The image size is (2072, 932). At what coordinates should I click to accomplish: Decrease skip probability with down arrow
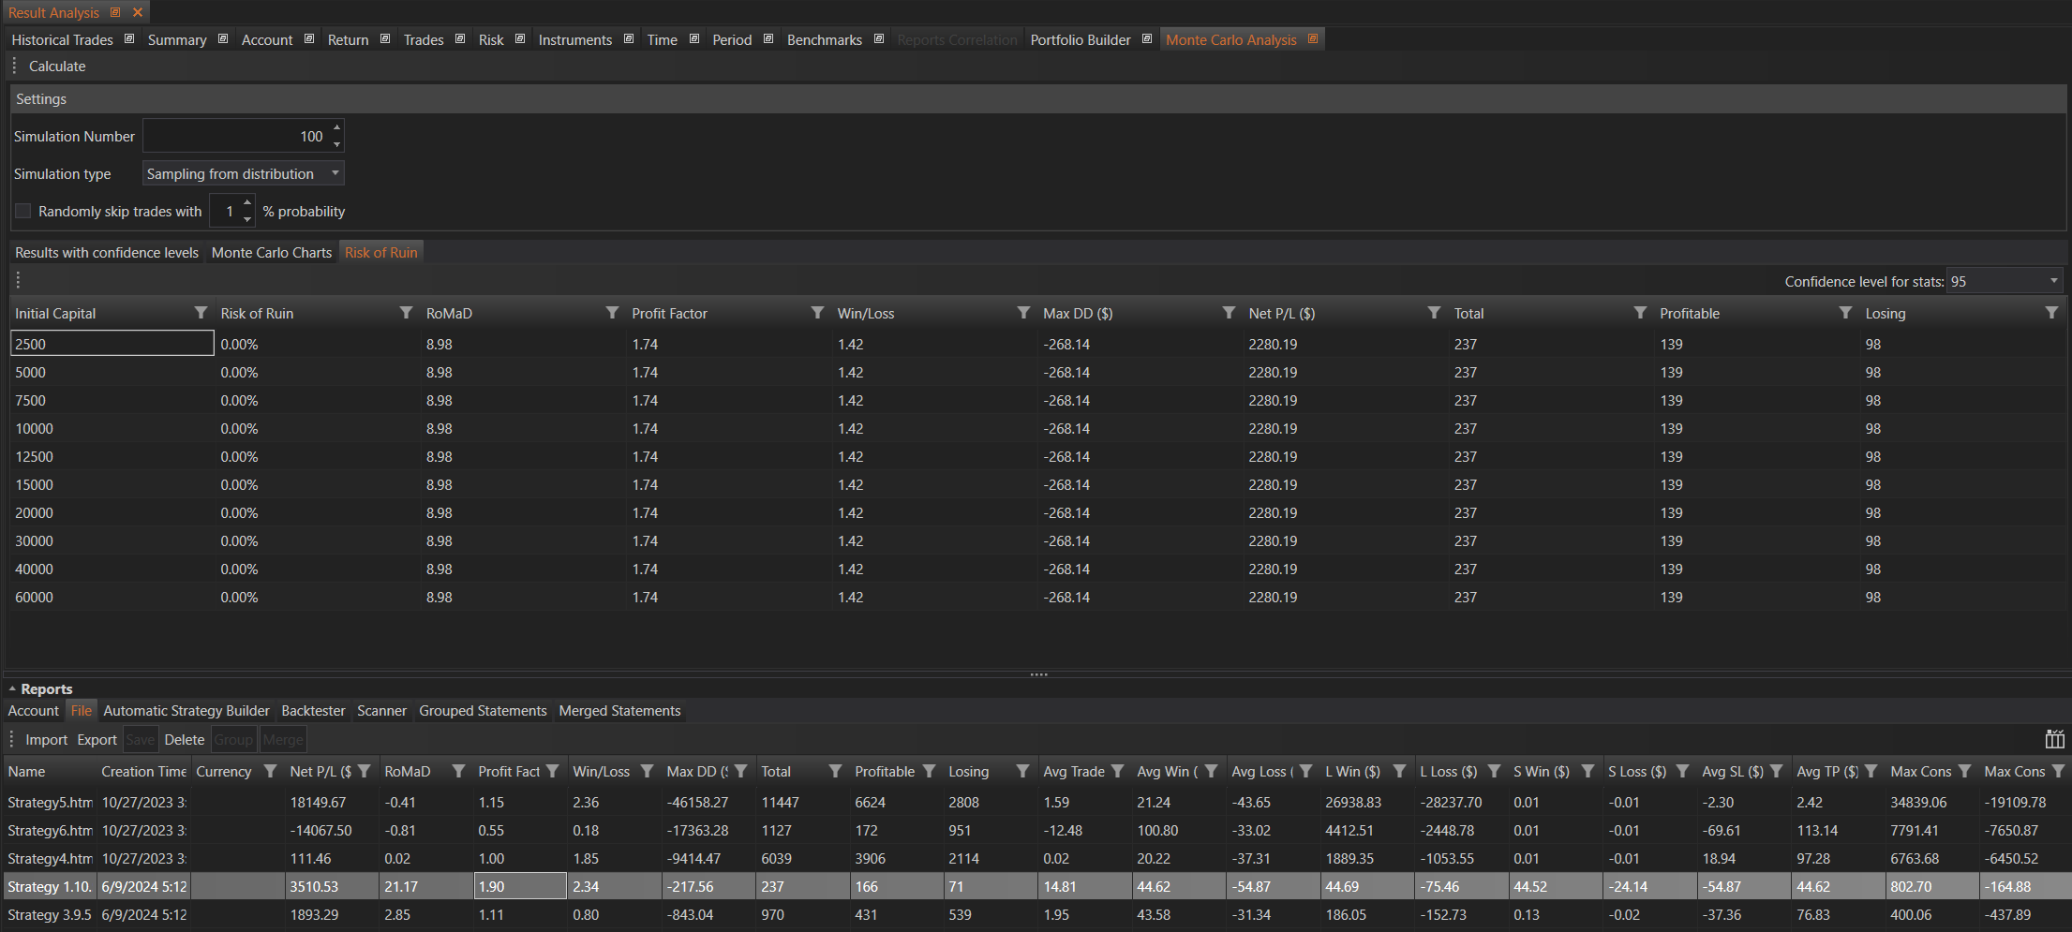[247, 219]
